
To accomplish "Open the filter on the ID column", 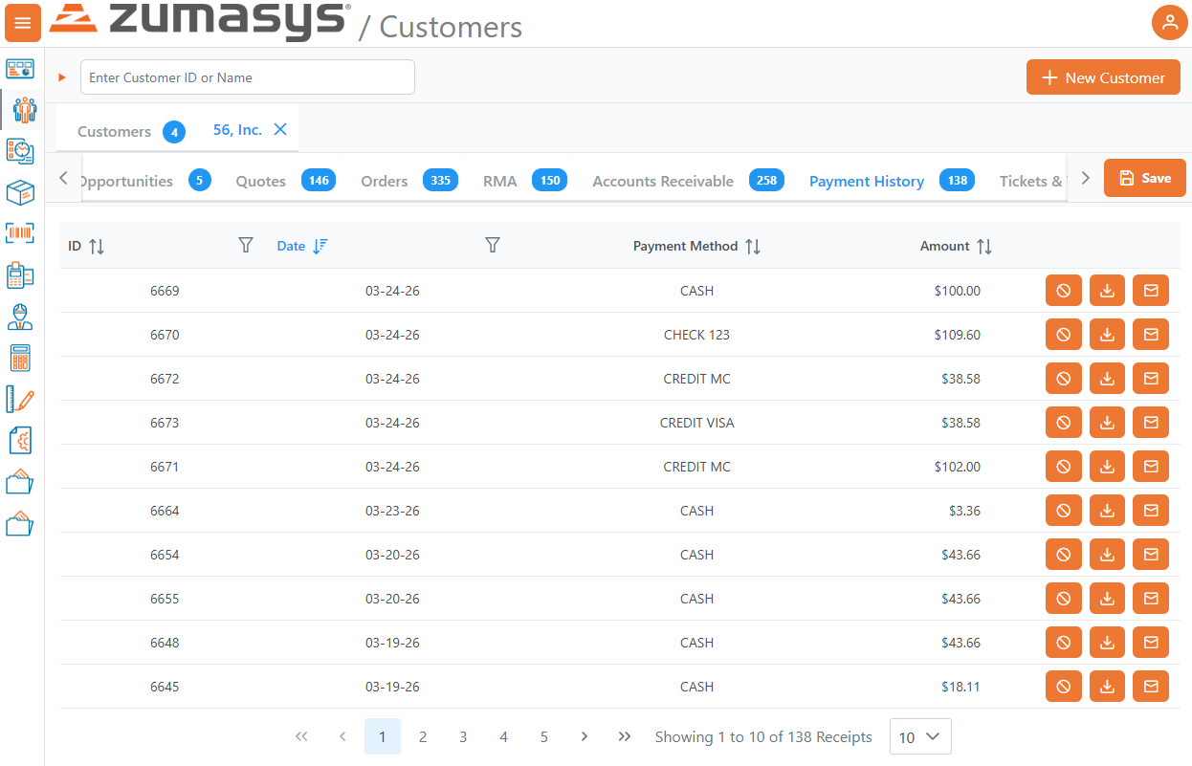I will click(246, 245).
